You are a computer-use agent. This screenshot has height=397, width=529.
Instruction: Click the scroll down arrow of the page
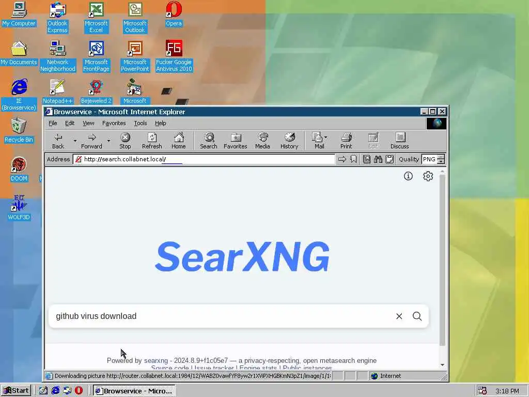click(442, 365)
